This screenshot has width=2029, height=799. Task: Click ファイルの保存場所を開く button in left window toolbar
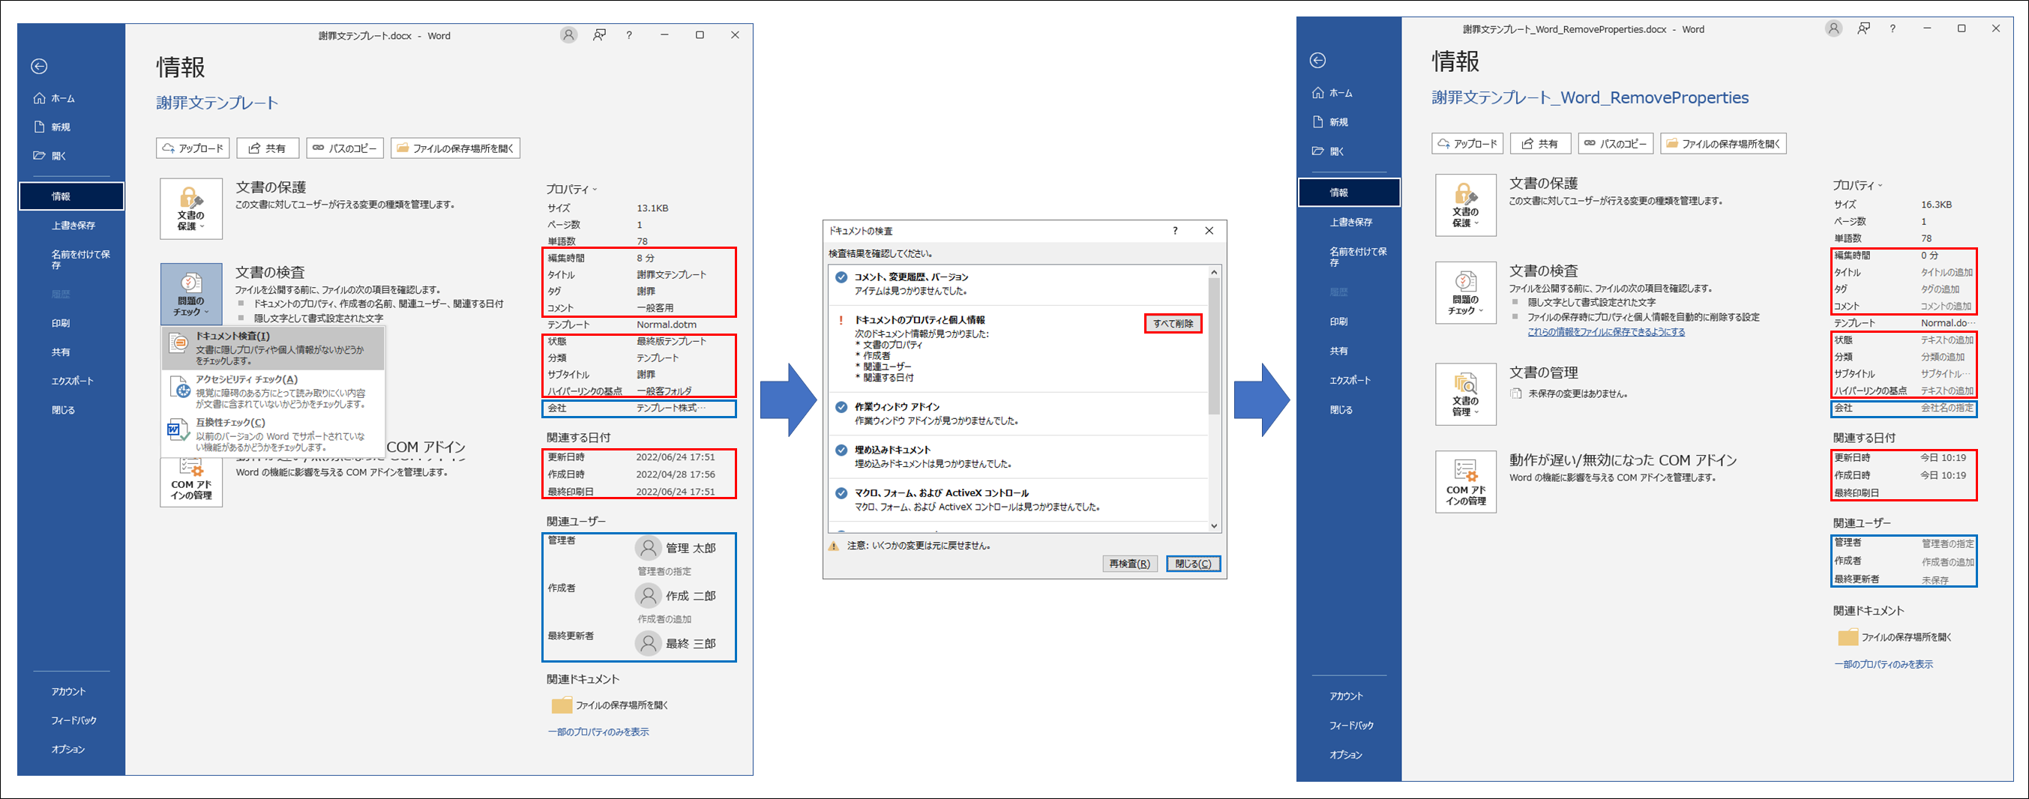coord(455,148)
